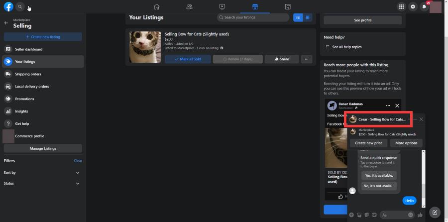The width and height of the screenshot is (448, 222).
Task: Switch listings to grid view
Action: (x=308, y=17)
